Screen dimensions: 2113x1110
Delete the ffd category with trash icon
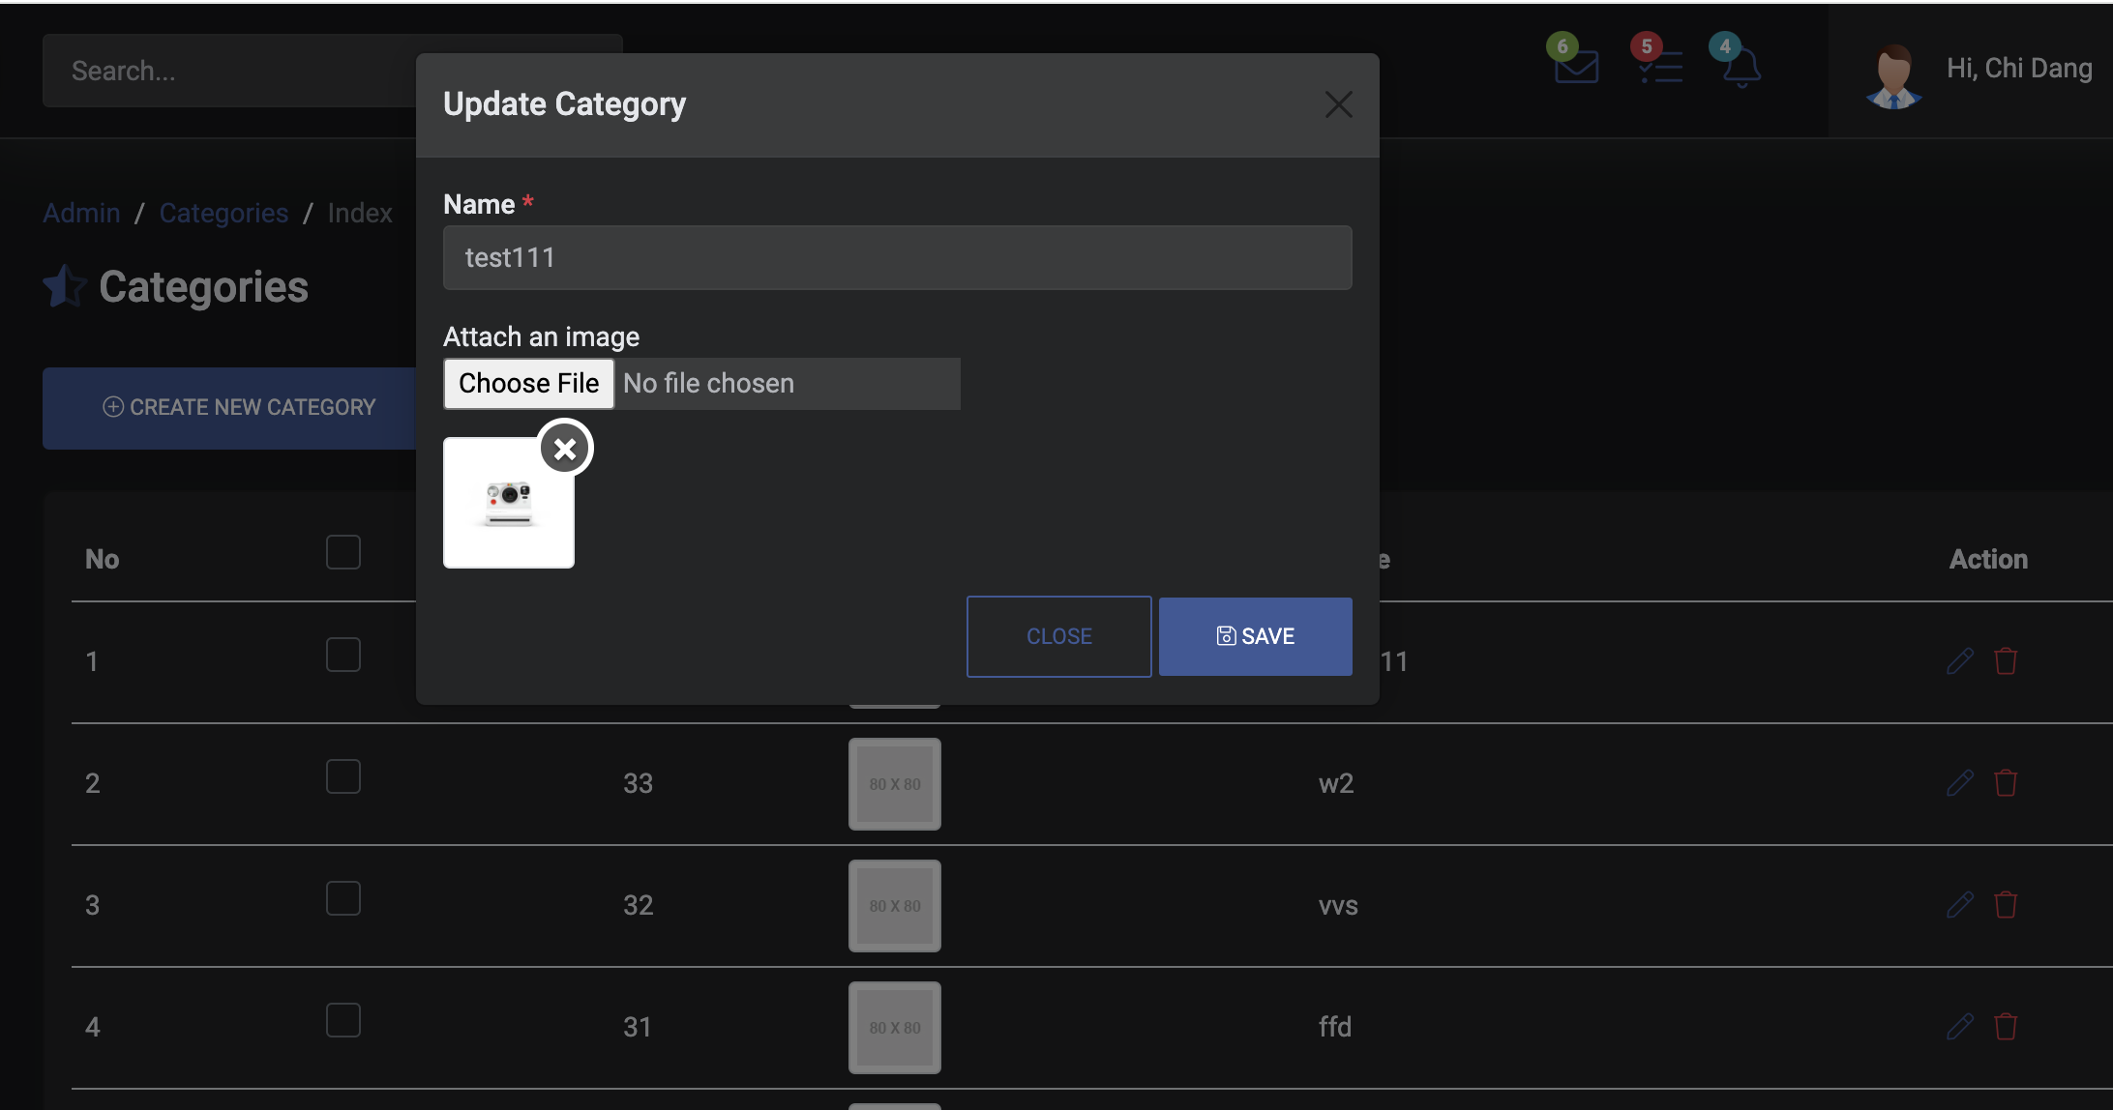tap(2006, 1027)
